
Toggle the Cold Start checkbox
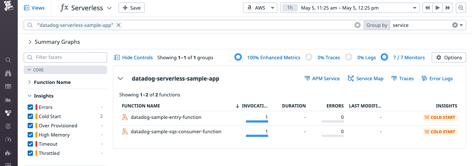coord(30,116)
